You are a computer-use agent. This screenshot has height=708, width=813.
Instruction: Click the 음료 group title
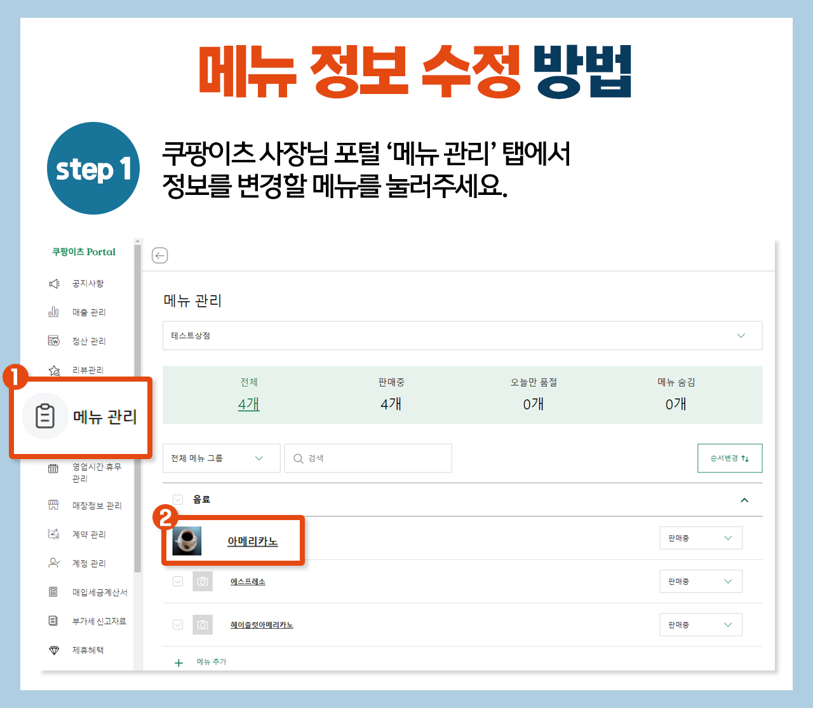201,500
